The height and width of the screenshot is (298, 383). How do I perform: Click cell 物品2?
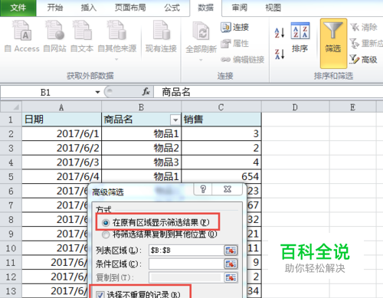(141, 148)
